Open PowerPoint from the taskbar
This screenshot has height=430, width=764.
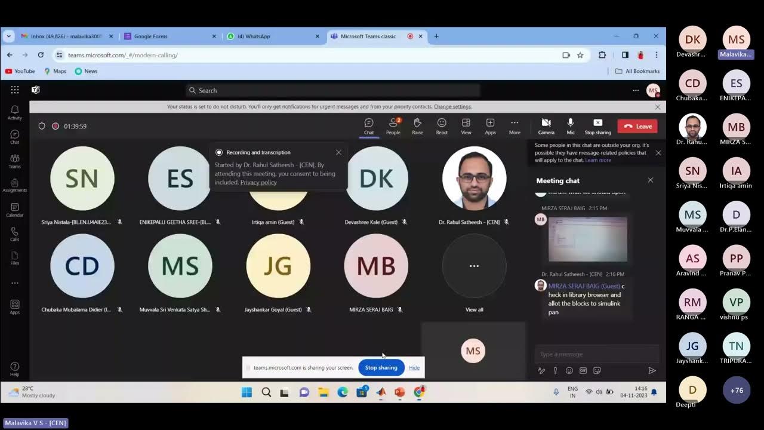tap(400, 392)
